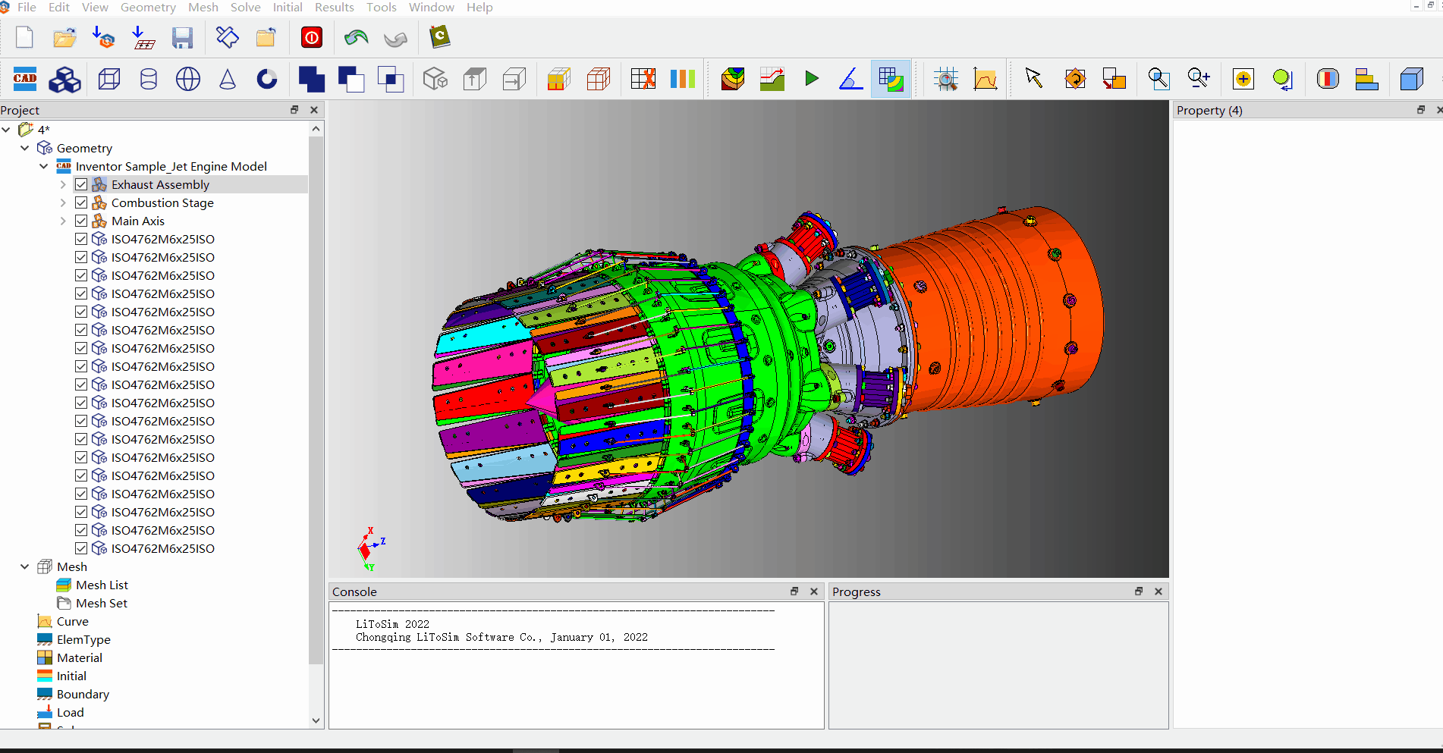Click scroll-up arrow in Project panel
The height and width of the screenshot is (753, 1443).
(x=316, y=130)
